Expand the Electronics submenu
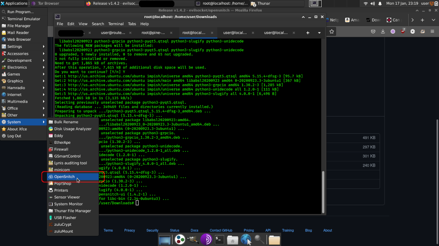The image size is (439, 246). click(24, 67)
